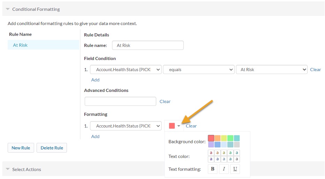Click the New Rule button
Screen dimensions: 325x179
pos(21,148)
